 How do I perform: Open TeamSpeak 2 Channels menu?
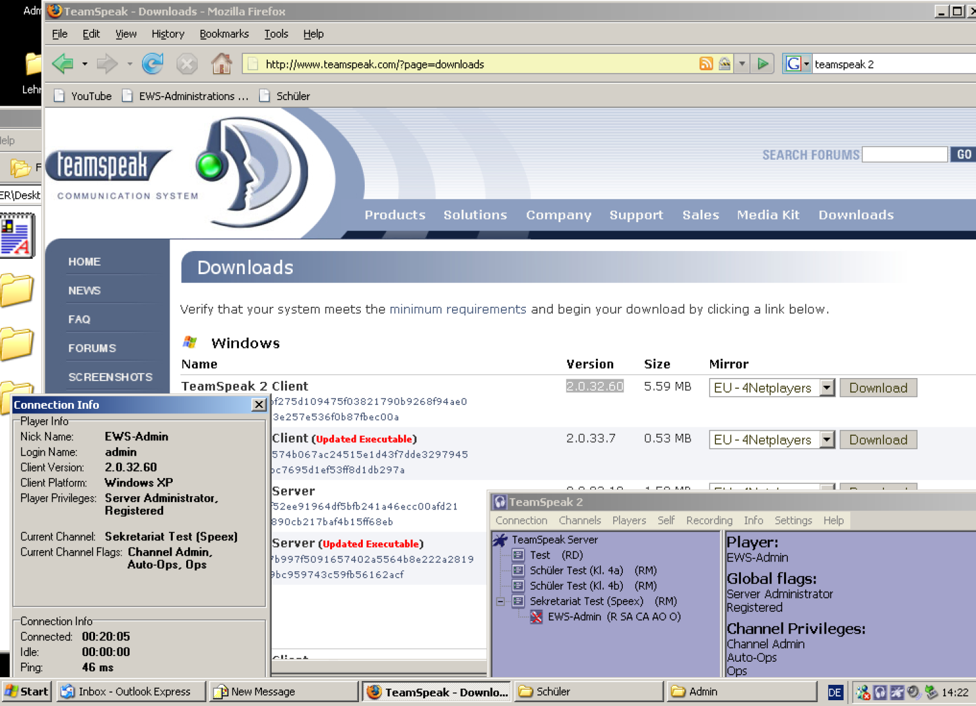pyautogui.click(x=580, y=521)
